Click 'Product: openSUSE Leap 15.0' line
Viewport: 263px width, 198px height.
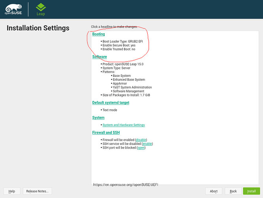[123, 64]
